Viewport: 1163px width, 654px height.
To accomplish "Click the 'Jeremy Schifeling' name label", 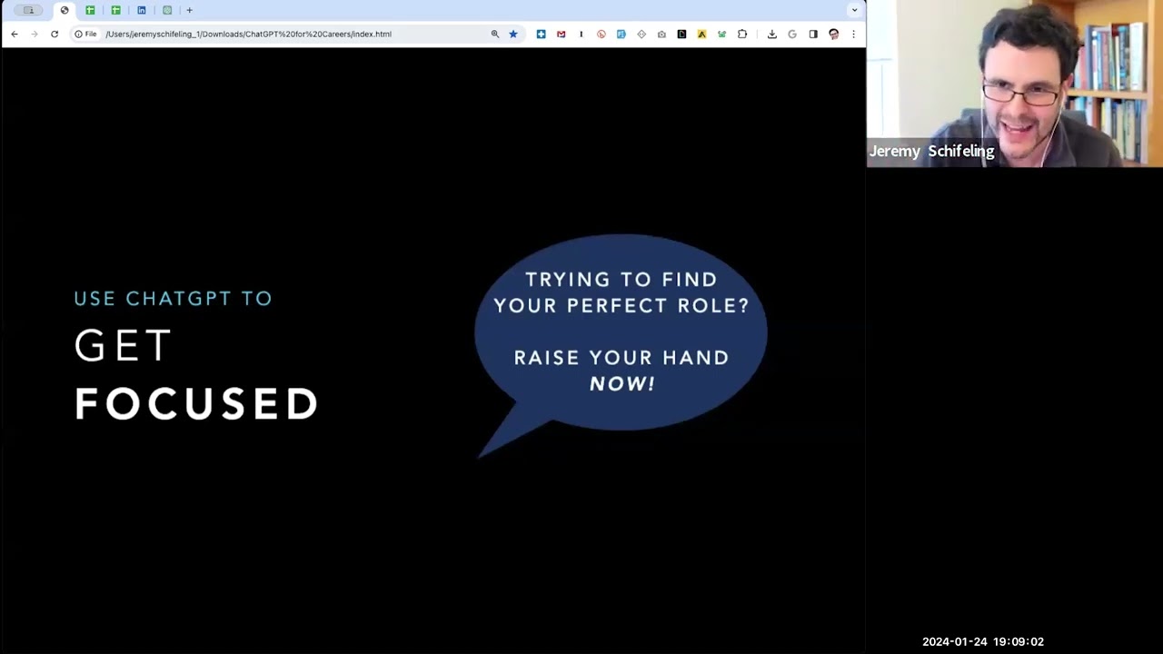I will click(x=932, y=151).
